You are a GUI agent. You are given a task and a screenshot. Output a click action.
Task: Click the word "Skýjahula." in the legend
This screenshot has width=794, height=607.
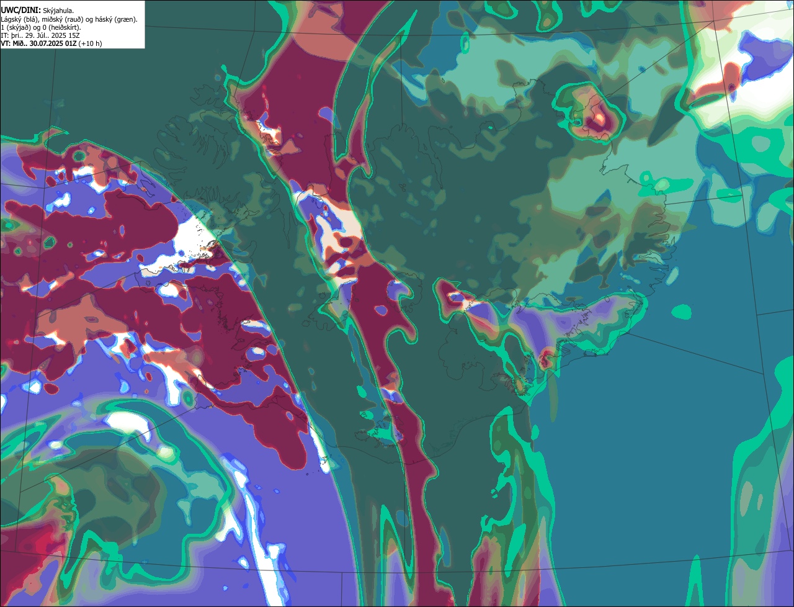click(x=58, y=11)
